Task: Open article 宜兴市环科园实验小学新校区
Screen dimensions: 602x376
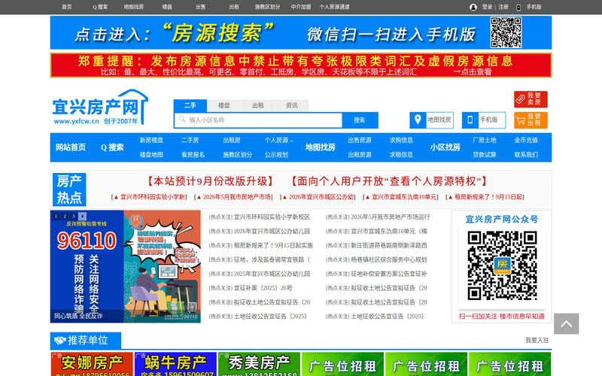Action: (x=272, y=217)
